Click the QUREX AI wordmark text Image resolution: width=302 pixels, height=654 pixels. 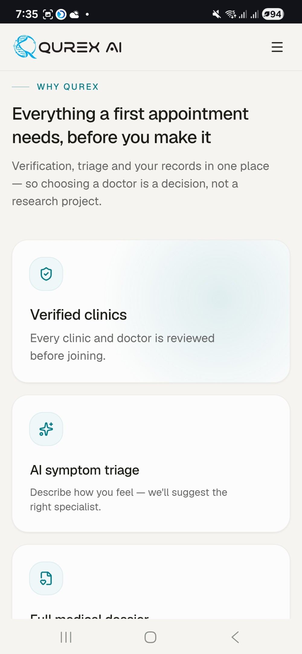pos(80,47)
